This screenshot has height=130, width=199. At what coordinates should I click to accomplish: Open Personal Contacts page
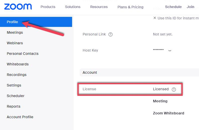coord(23,54)
